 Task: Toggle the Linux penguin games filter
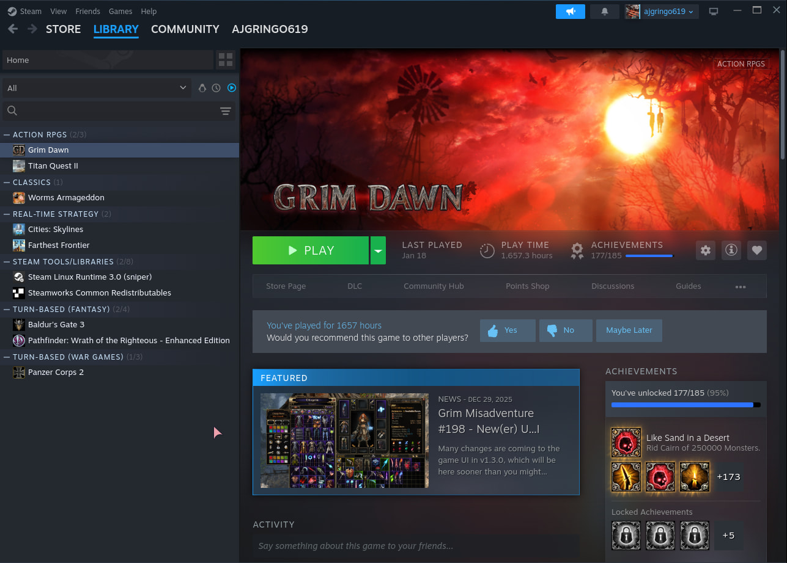point(202,88)
